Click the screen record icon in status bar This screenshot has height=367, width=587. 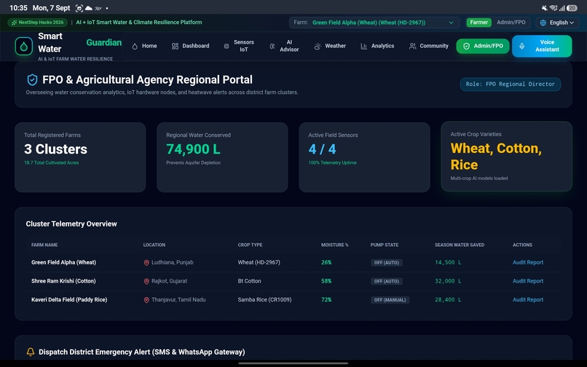(79, 8)
